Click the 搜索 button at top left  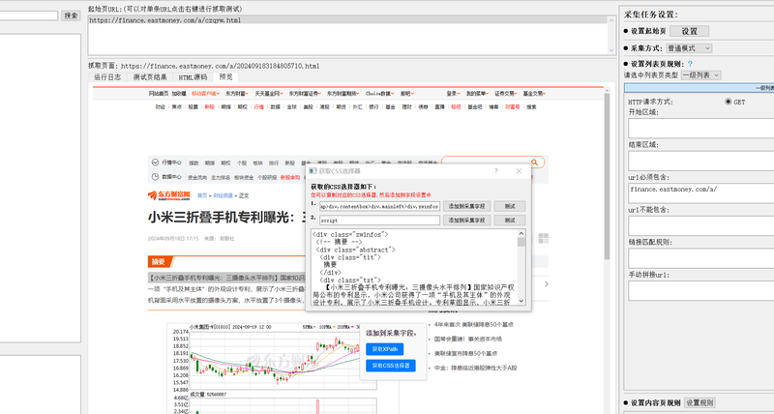pyautogui.click(x=71, y=15)
